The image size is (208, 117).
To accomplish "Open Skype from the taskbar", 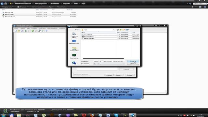I will (116, 115).
